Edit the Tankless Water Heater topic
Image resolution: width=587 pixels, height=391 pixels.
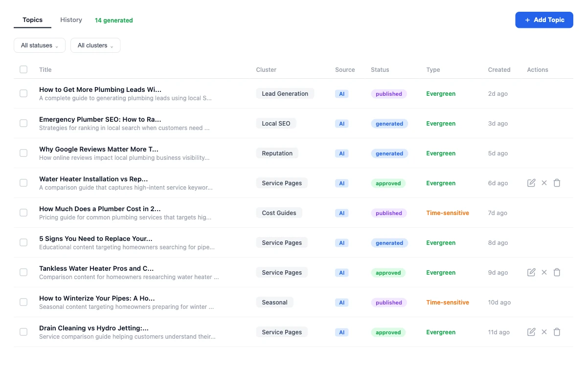click(531, 272)
